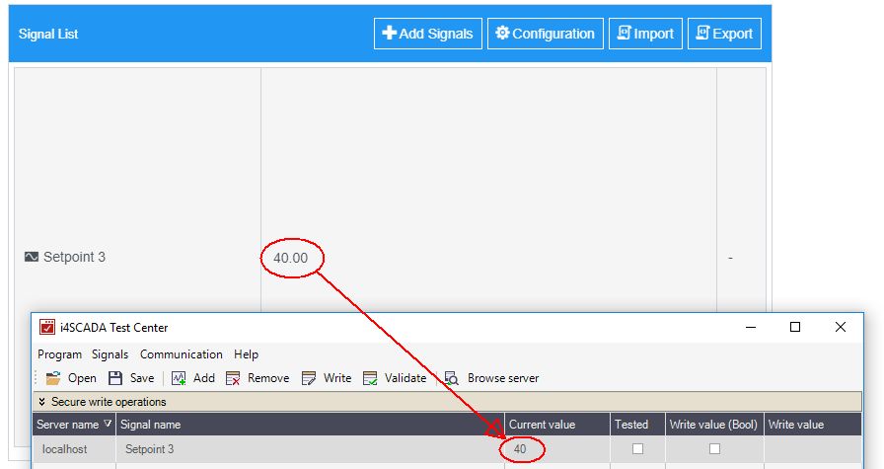Click Browse server toolbar item

(x=491, y=378)
